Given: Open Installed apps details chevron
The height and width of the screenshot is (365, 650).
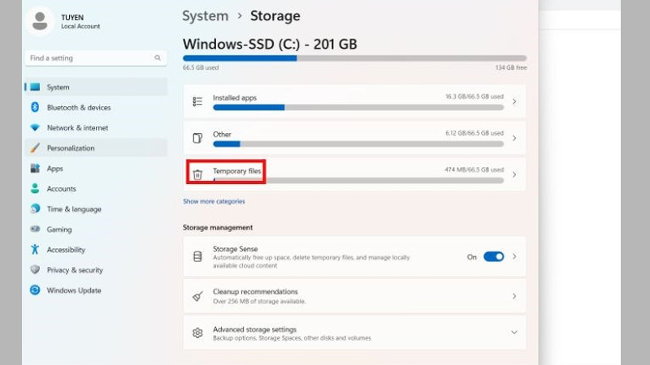Looking at the screenshot, I should 514,101.
